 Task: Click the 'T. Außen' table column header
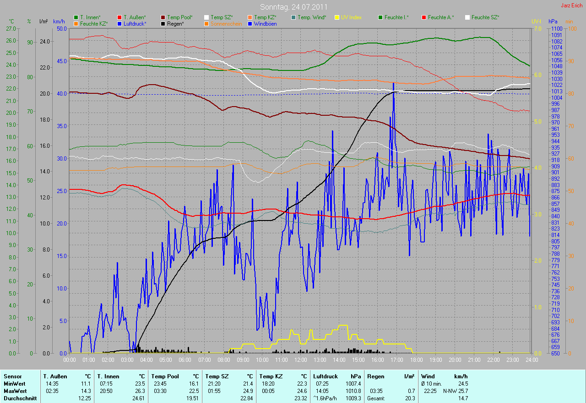[55, 376]
